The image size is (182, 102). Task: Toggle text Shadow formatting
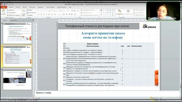(46, 14)
